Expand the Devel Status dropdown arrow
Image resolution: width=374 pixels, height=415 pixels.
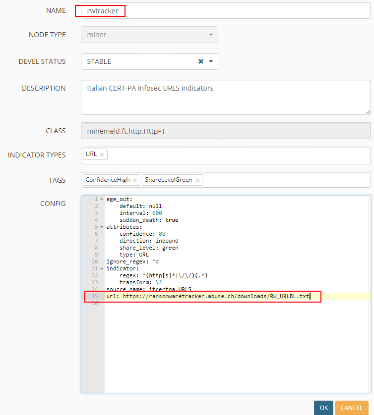click(211, 61)
